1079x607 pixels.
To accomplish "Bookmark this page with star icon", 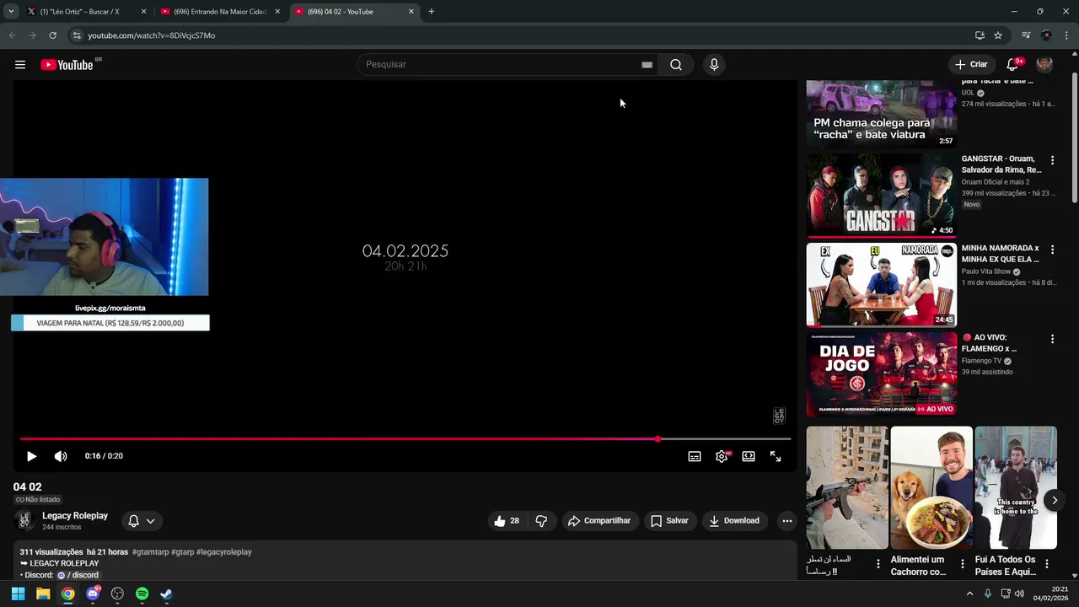I will 998,35.
